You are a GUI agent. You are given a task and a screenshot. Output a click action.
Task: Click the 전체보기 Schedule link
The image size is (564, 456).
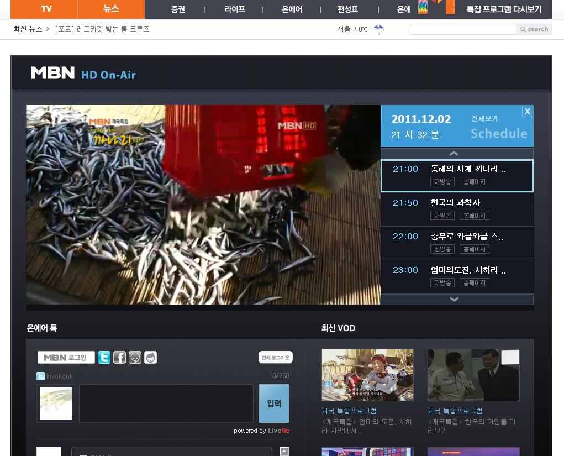click(499, 128)
